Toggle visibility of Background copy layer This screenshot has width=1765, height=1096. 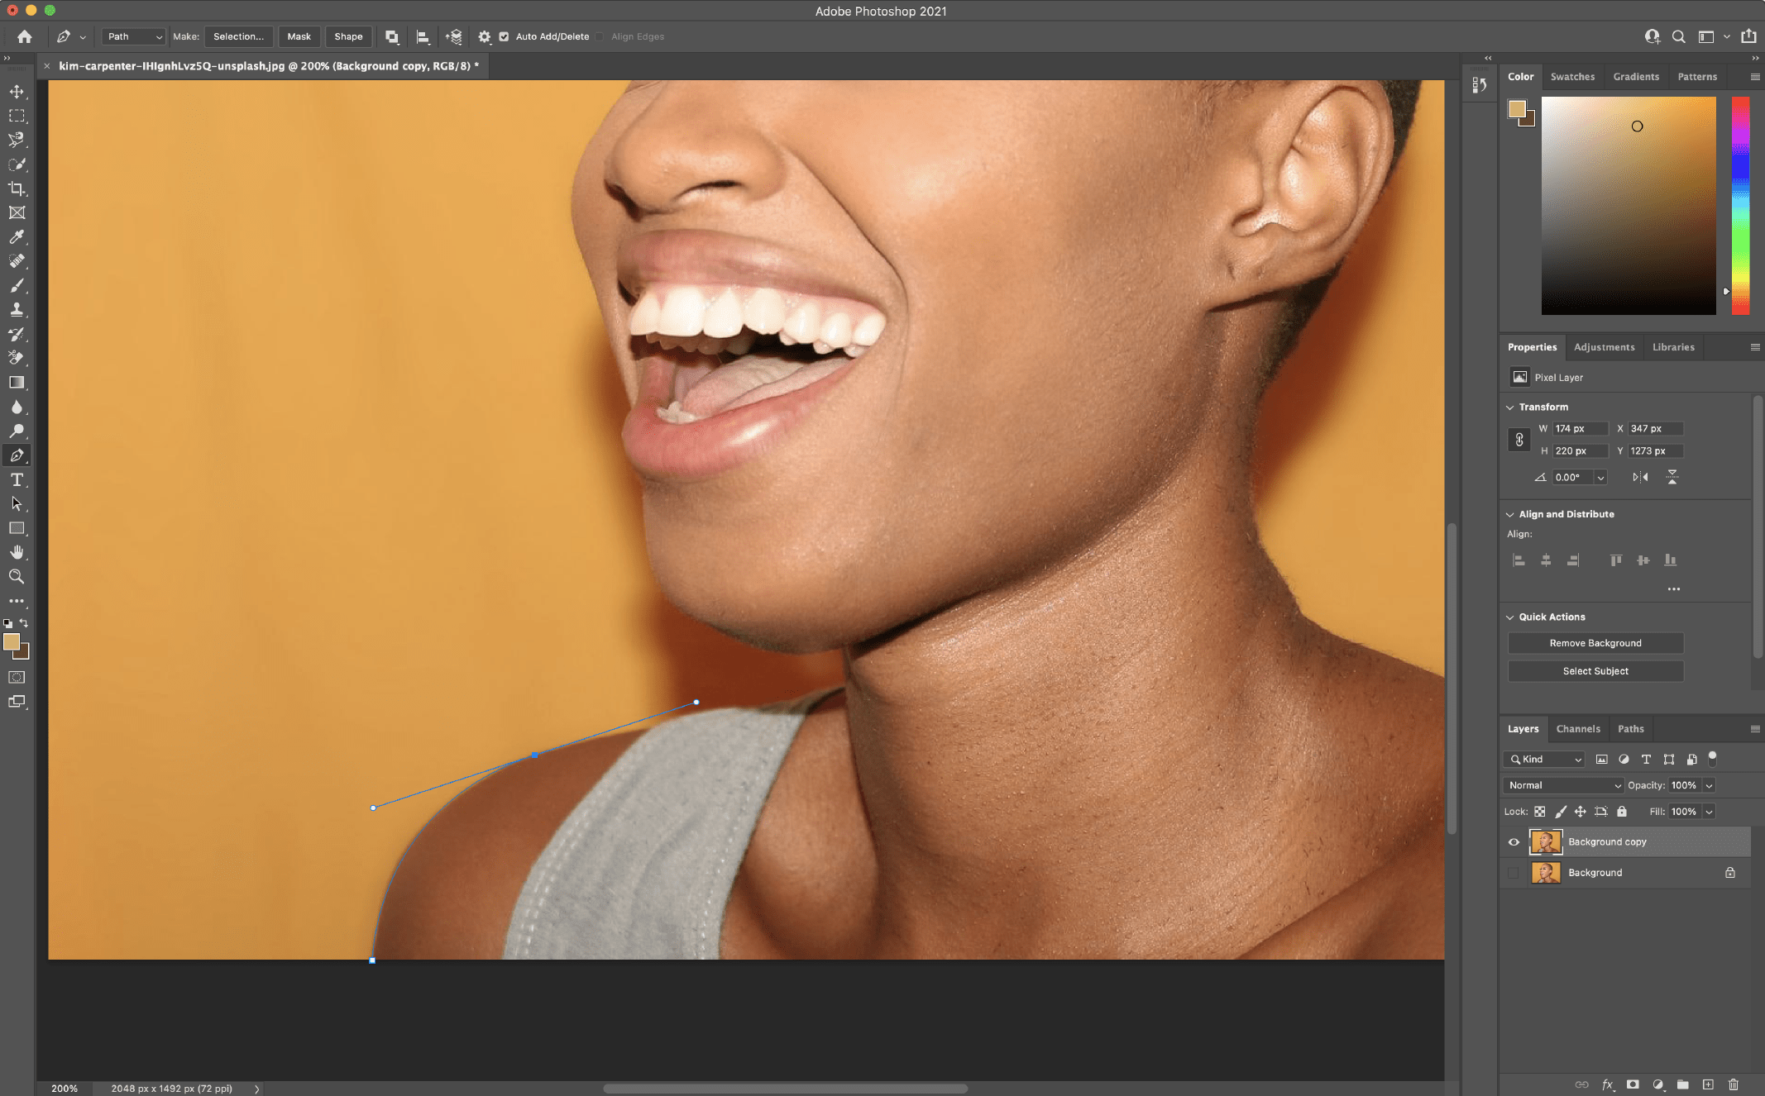[1512, 841]
